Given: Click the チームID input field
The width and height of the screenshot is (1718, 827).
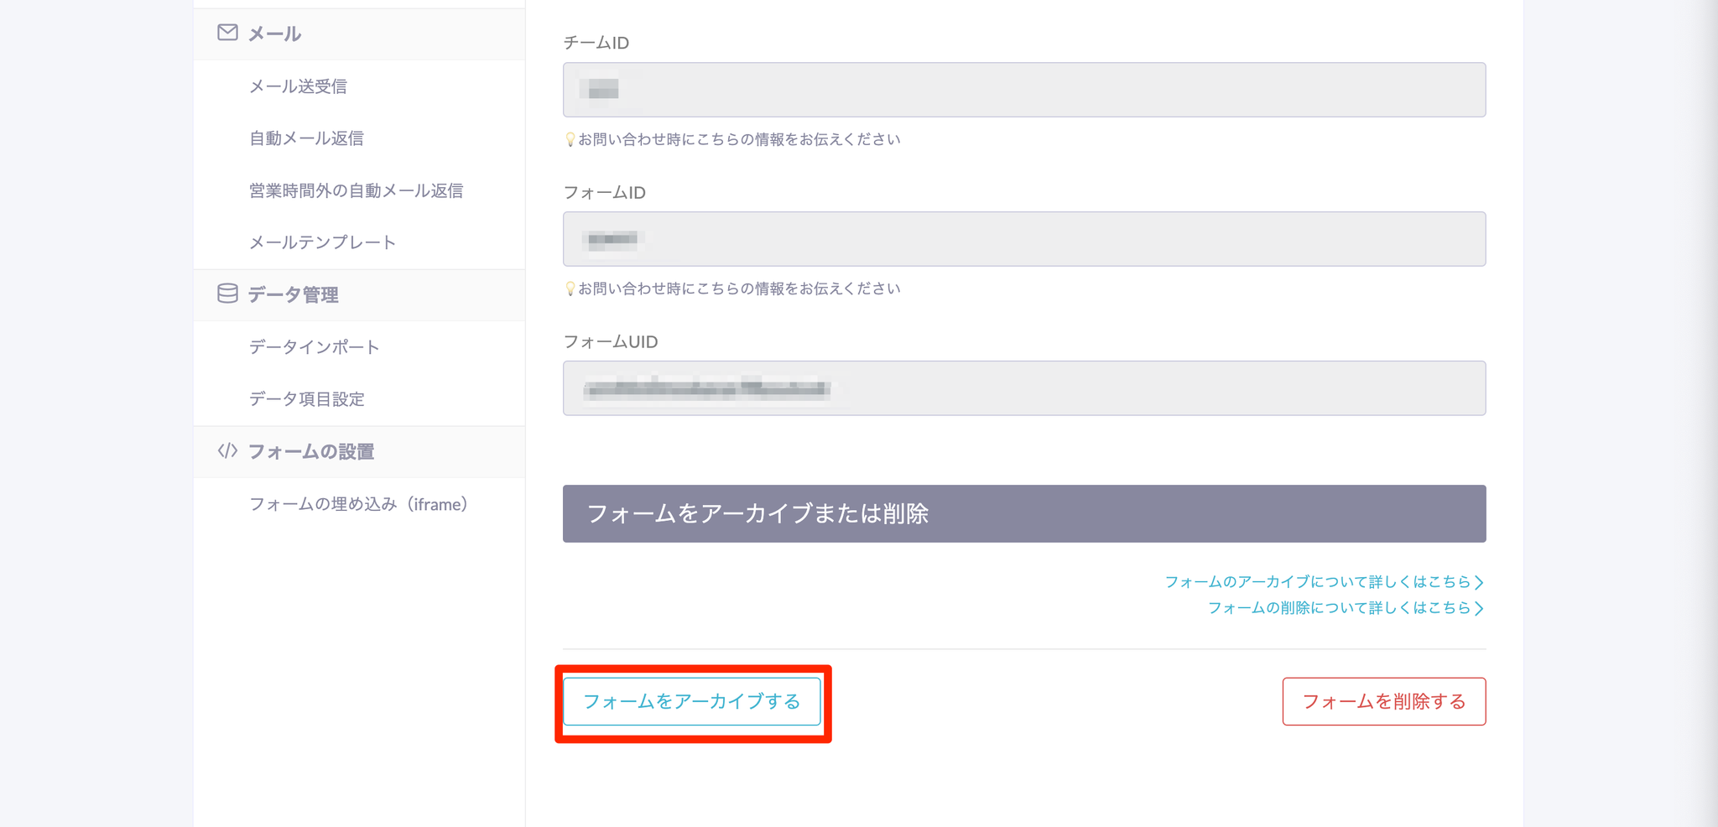Looking at the screenshot, I should tap(1023, 90).
